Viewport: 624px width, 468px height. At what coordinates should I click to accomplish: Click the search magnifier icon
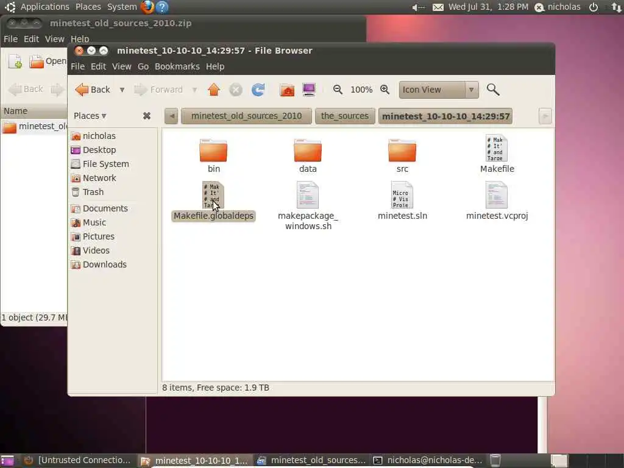click(493, 90)
